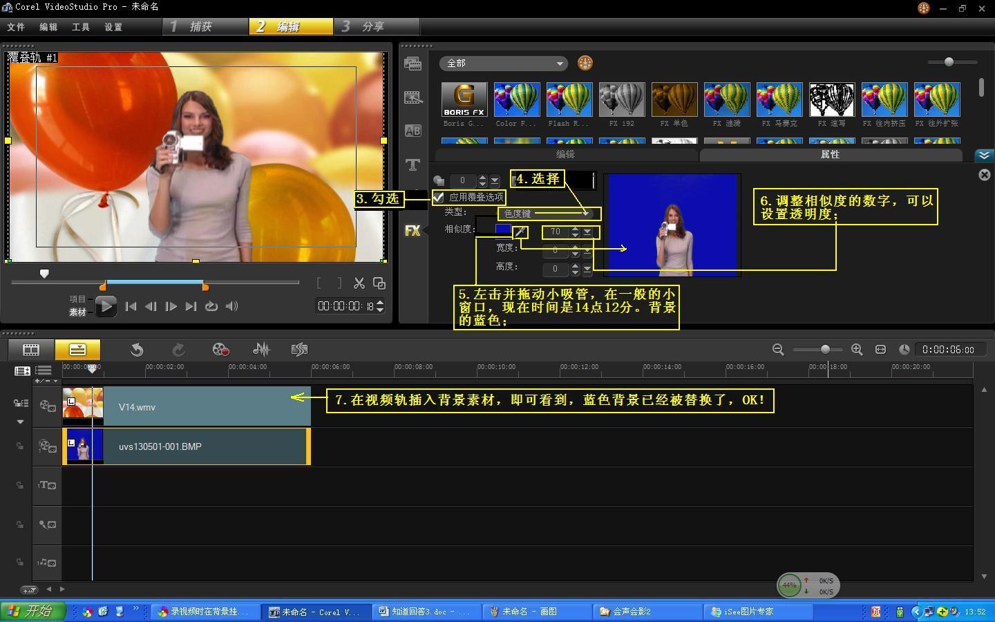Open the 工具 menu

(x=81, y=27)
